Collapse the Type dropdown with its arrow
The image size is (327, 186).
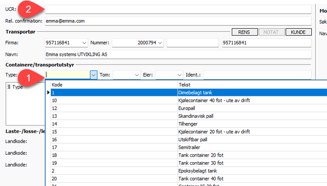tap(94, 75)
